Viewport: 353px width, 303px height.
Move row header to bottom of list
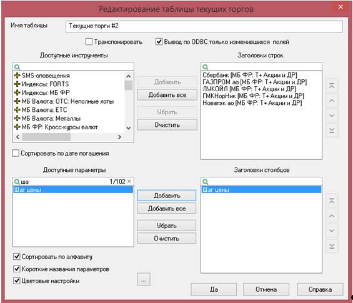click(332, 131)
